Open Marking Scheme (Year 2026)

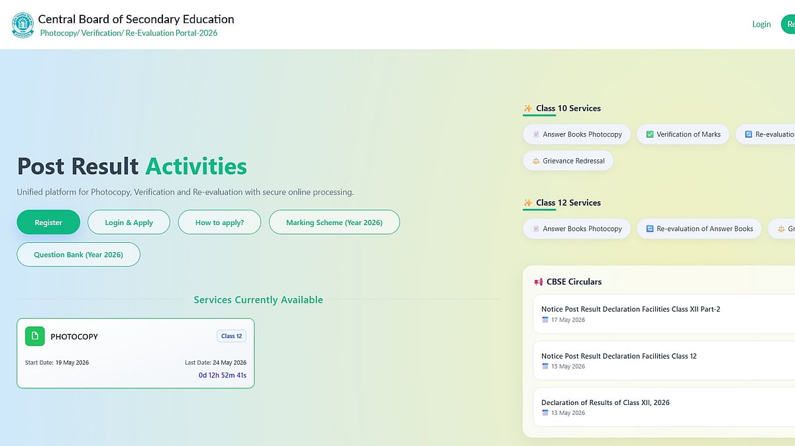tap(335, 222)
